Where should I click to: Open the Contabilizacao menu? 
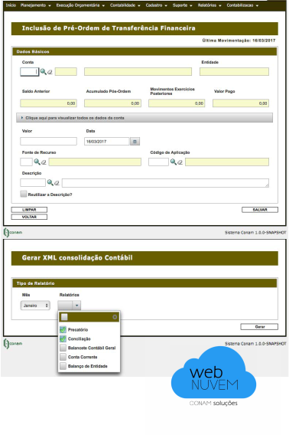pos(242,5)
